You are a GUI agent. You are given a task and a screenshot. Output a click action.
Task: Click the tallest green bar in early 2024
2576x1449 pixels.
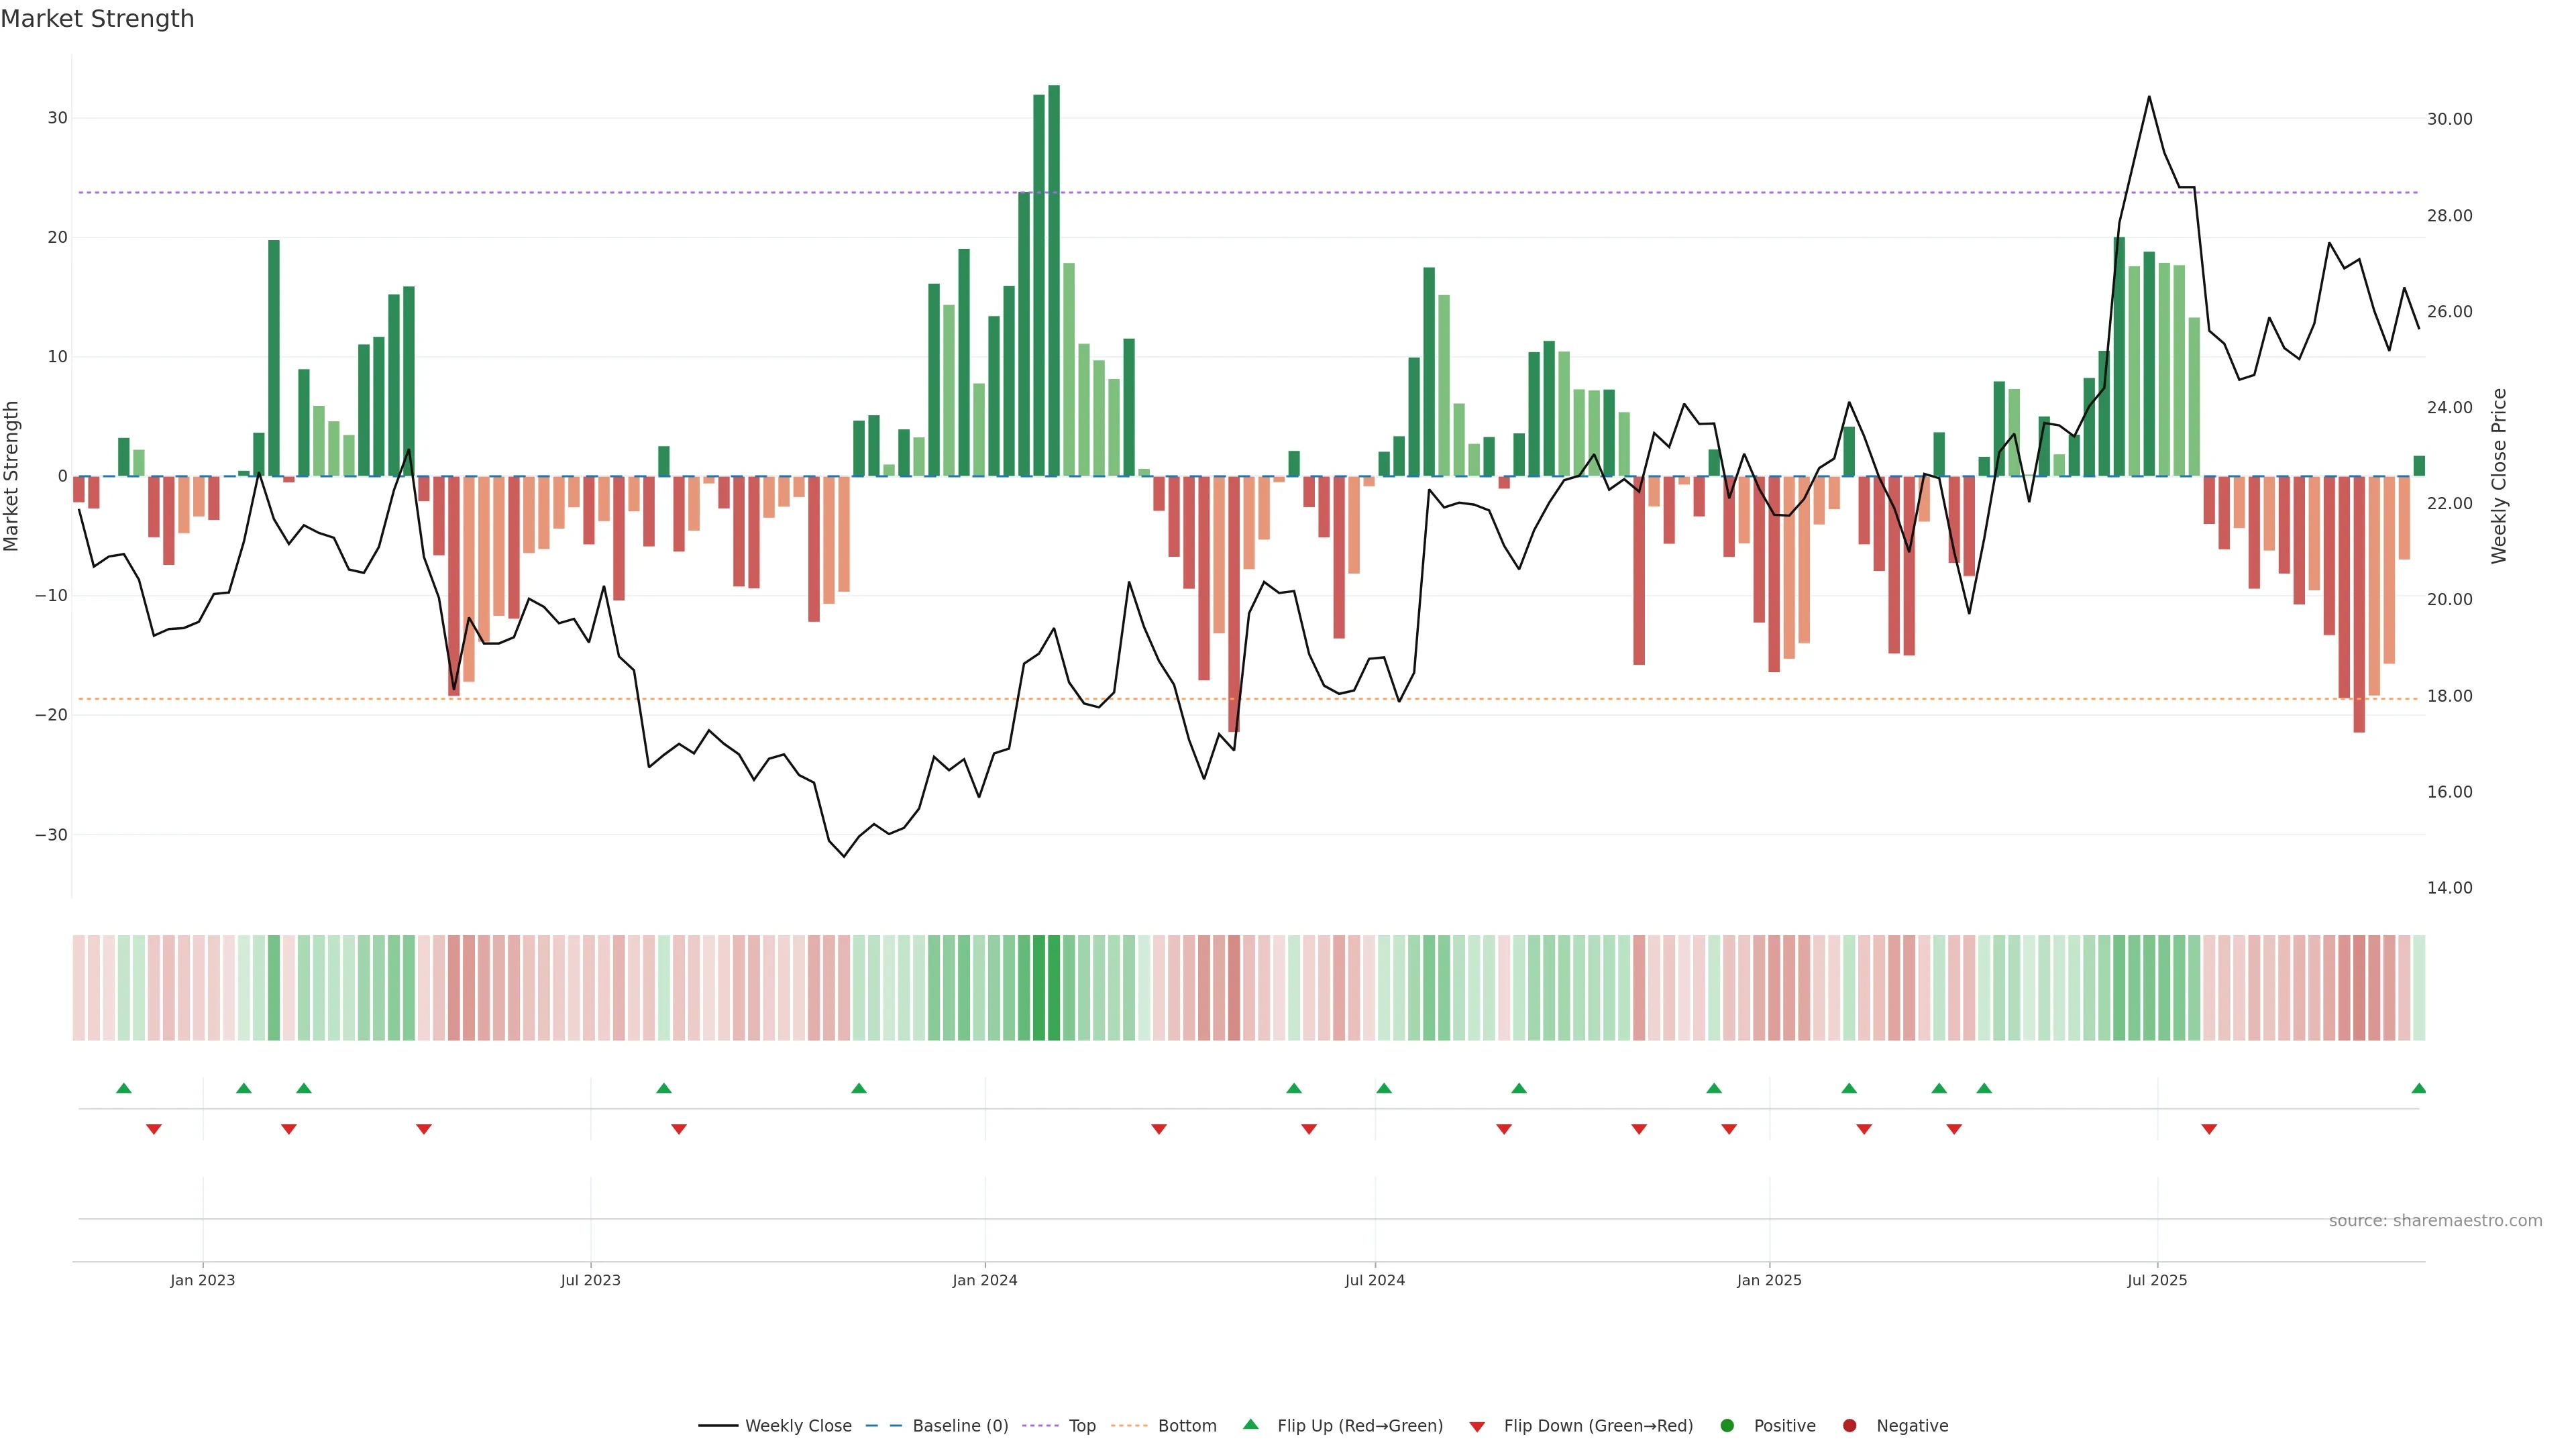pos(1054,280)
